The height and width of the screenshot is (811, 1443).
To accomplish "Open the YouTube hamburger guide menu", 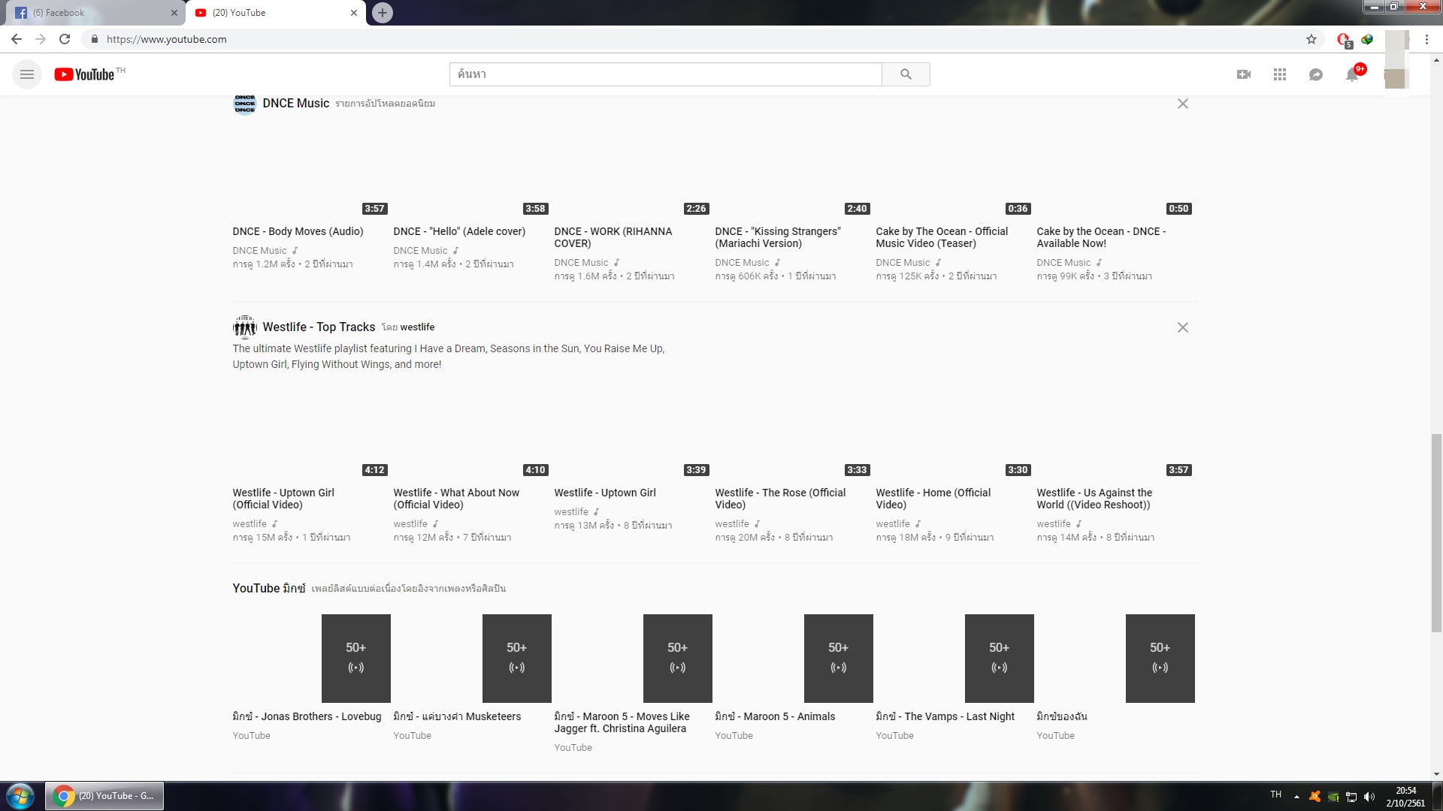I will pyautogui.click(x=27, y=74).
